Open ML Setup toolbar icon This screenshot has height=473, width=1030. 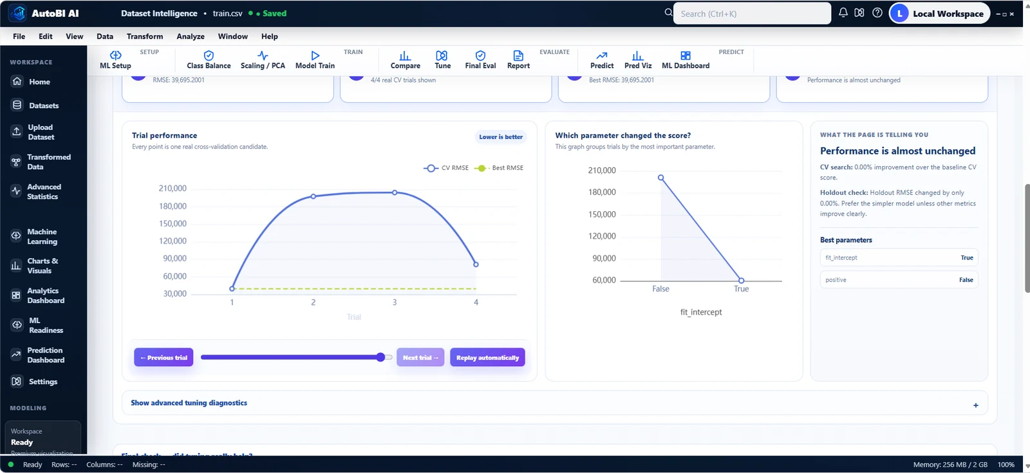(115, 60)
